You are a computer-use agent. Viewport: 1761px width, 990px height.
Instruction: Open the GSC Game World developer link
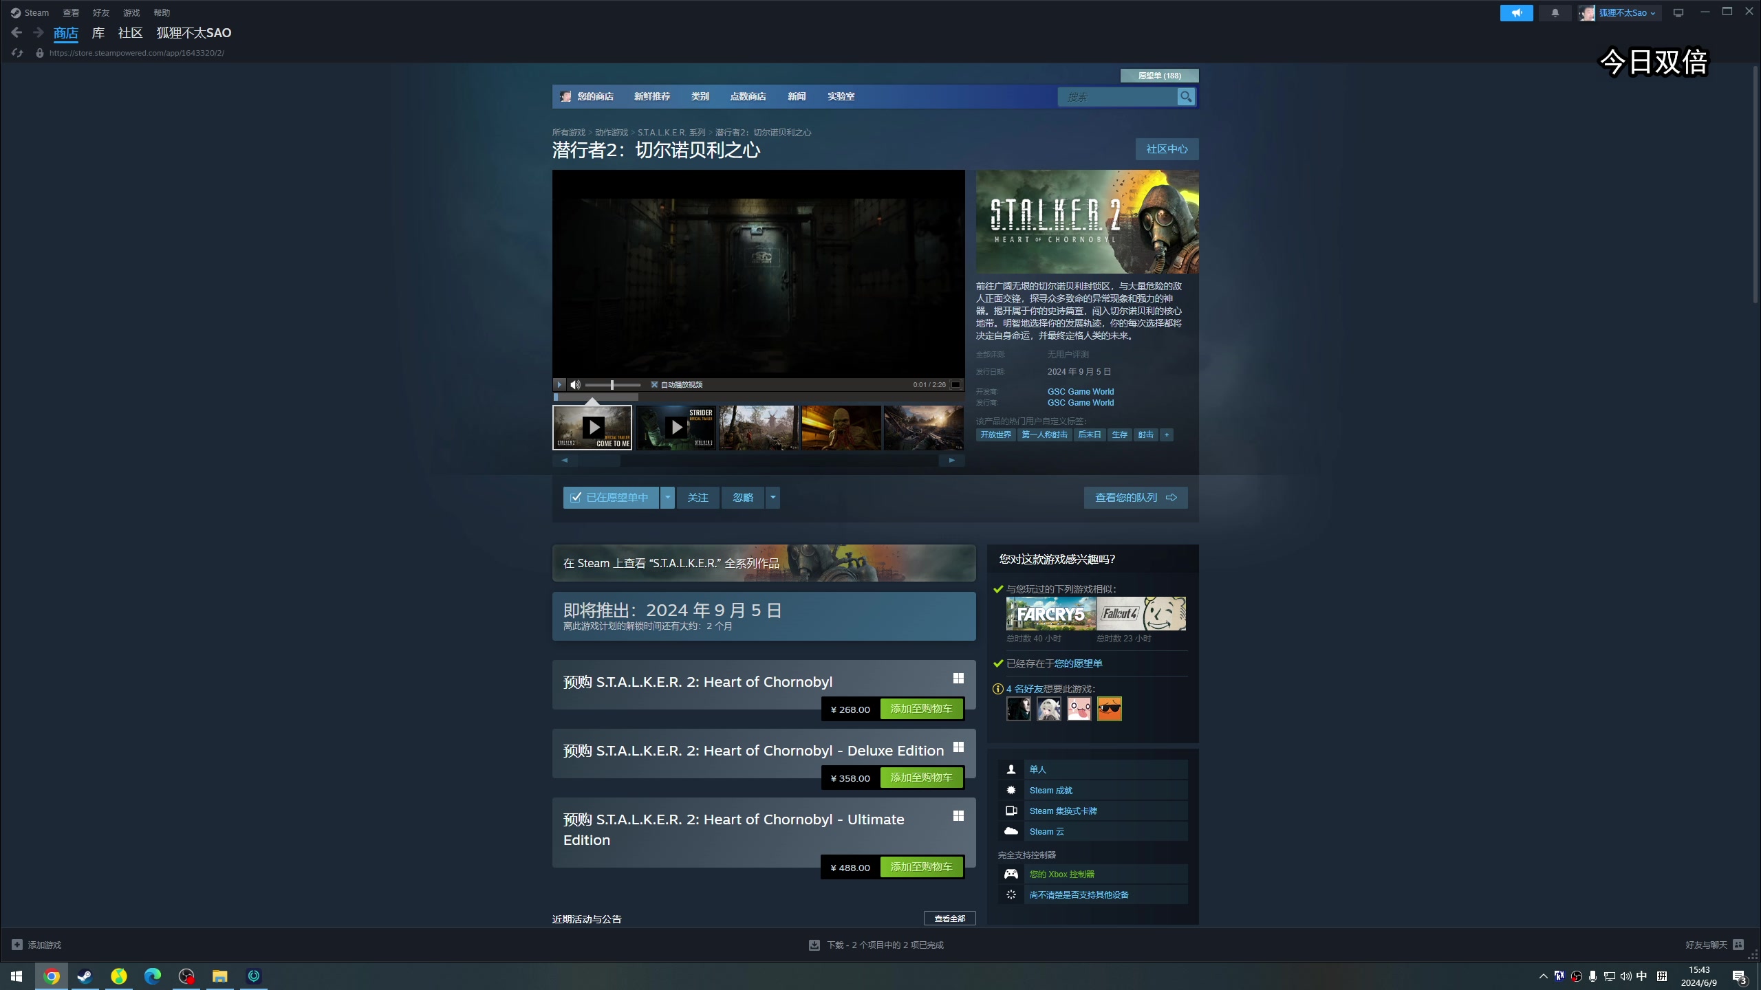tap(1081, 392)
